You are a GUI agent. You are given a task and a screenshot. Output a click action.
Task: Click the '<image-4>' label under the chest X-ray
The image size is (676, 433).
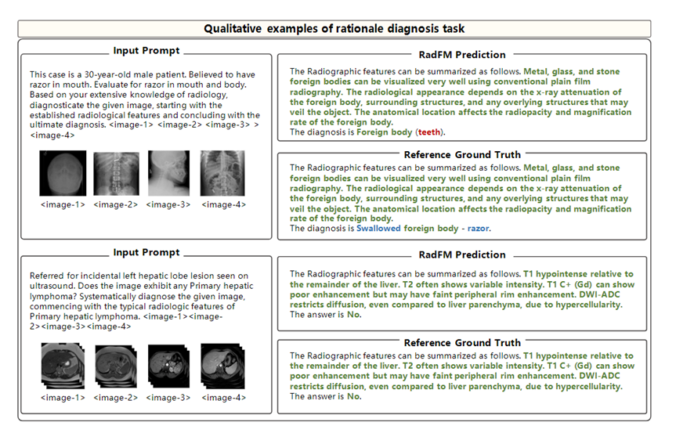pos(224,204)
